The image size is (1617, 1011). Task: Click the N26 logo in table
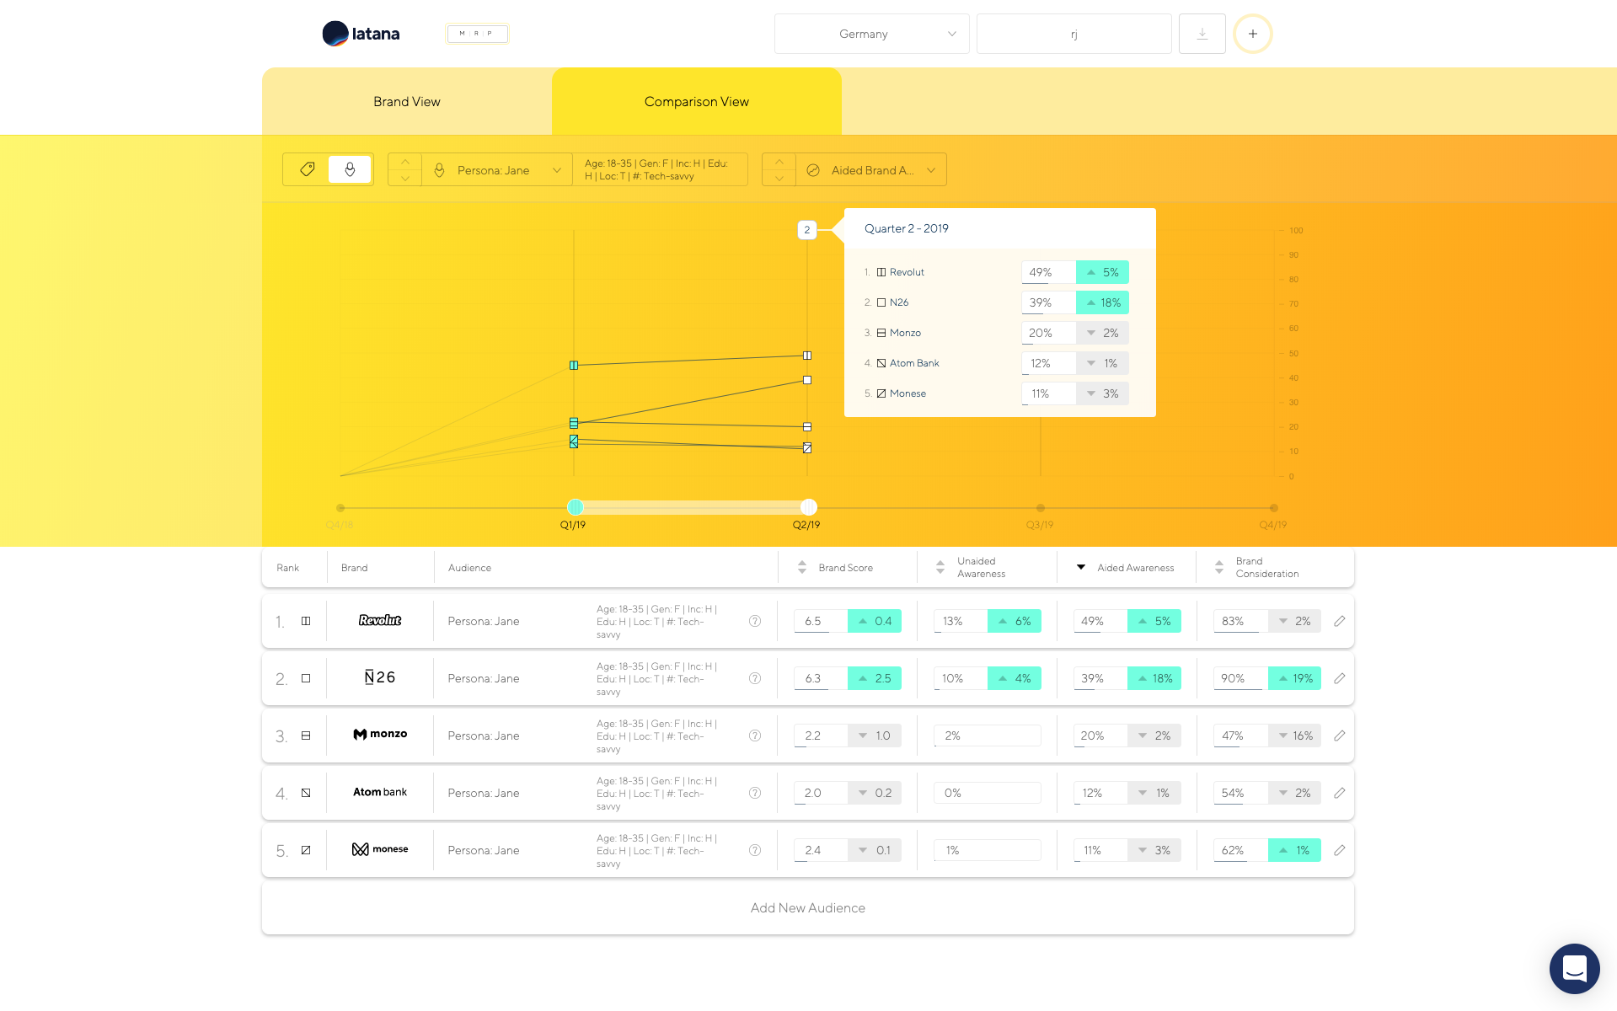380,677
